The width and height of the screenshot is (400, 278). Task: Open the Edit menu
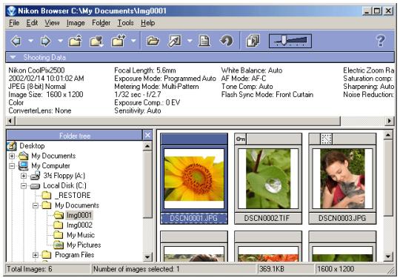pos(32,23)
